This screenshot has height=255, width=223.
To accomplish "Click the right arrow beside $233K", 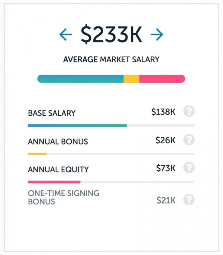I will click(157, 35).
